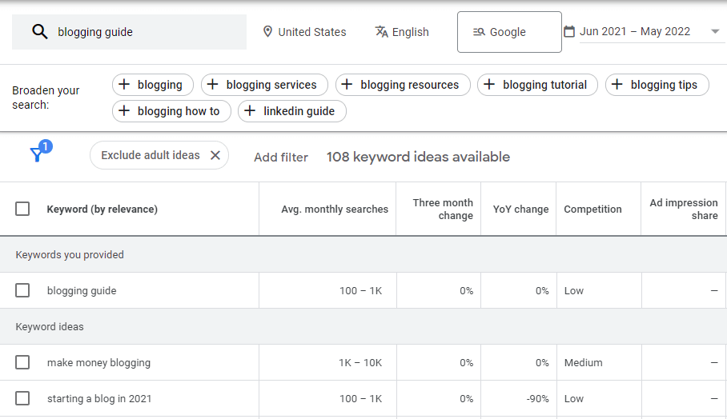The image size is (727, 419).
Task: Sort by Avg. monthly searches column
Action: coord(335,209)
